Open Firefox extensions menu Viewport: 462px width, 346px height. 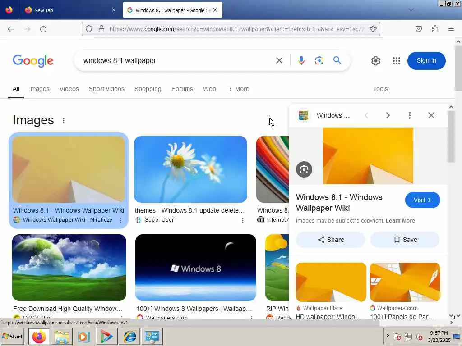pos(435,29)
